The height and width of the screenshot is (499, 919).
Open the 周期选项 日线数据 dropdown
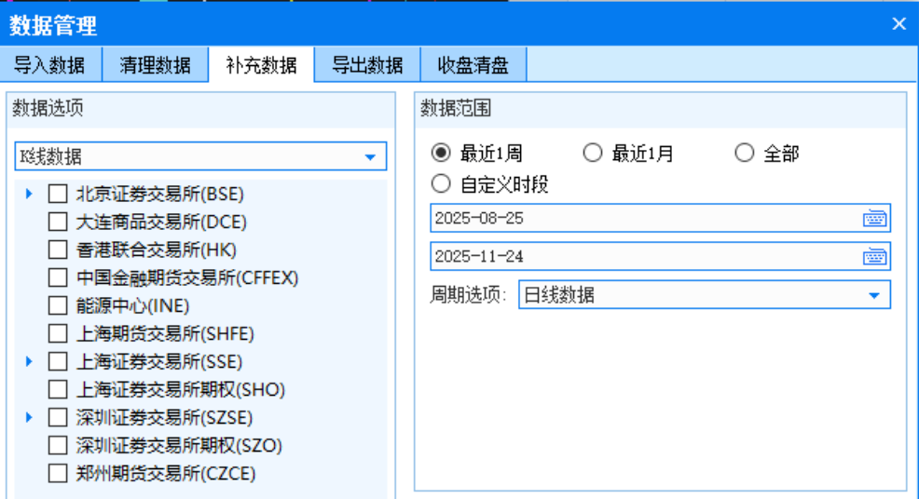(873, 296)
